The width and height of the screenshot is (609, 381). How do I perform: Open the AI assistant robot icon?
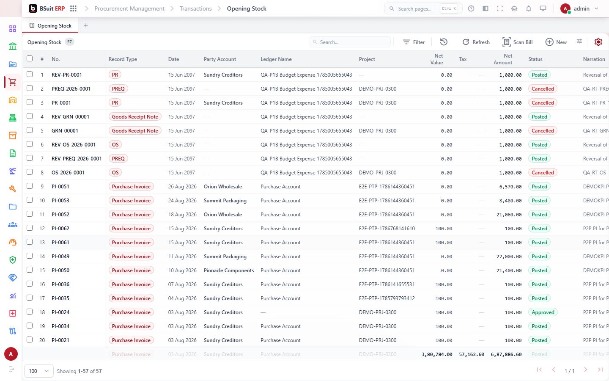click(514, 8)
